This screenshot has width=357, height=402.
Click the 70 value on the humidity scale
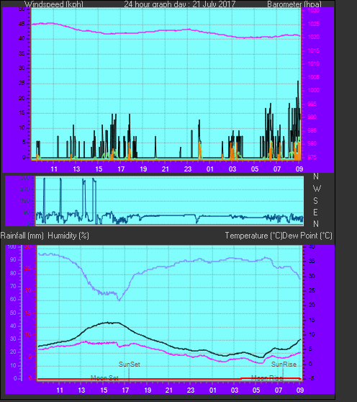(x=13, y=286)
